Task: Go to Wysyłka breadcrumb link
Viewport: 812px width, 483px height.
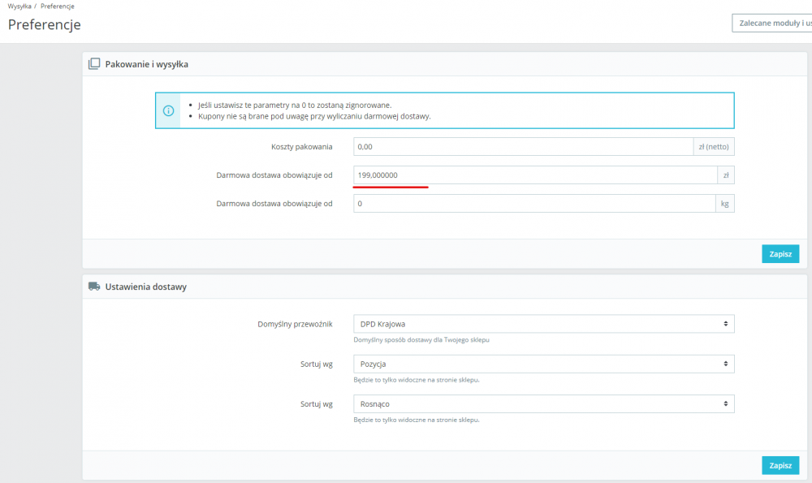Action: pos(19,6)
